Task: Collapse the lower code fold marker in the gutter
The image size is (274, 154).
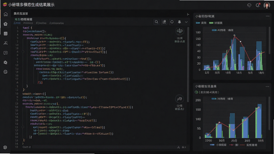Action: point(23,127)
